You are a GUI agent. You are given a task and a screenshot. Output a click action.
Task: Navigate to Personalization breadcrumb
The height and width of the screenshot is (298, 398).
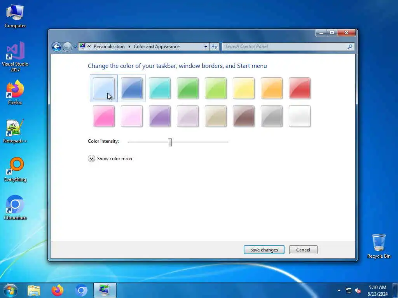pyautogui.click(x=109, y=47)
